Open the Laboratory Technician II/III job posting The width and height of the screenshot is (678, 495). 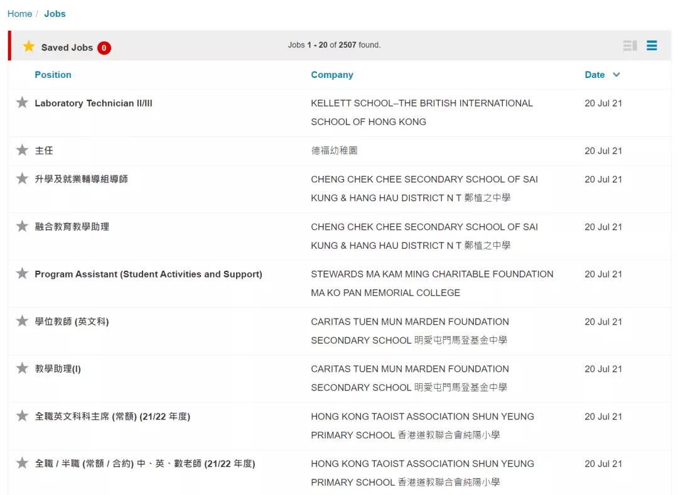[x=94, y=103]
